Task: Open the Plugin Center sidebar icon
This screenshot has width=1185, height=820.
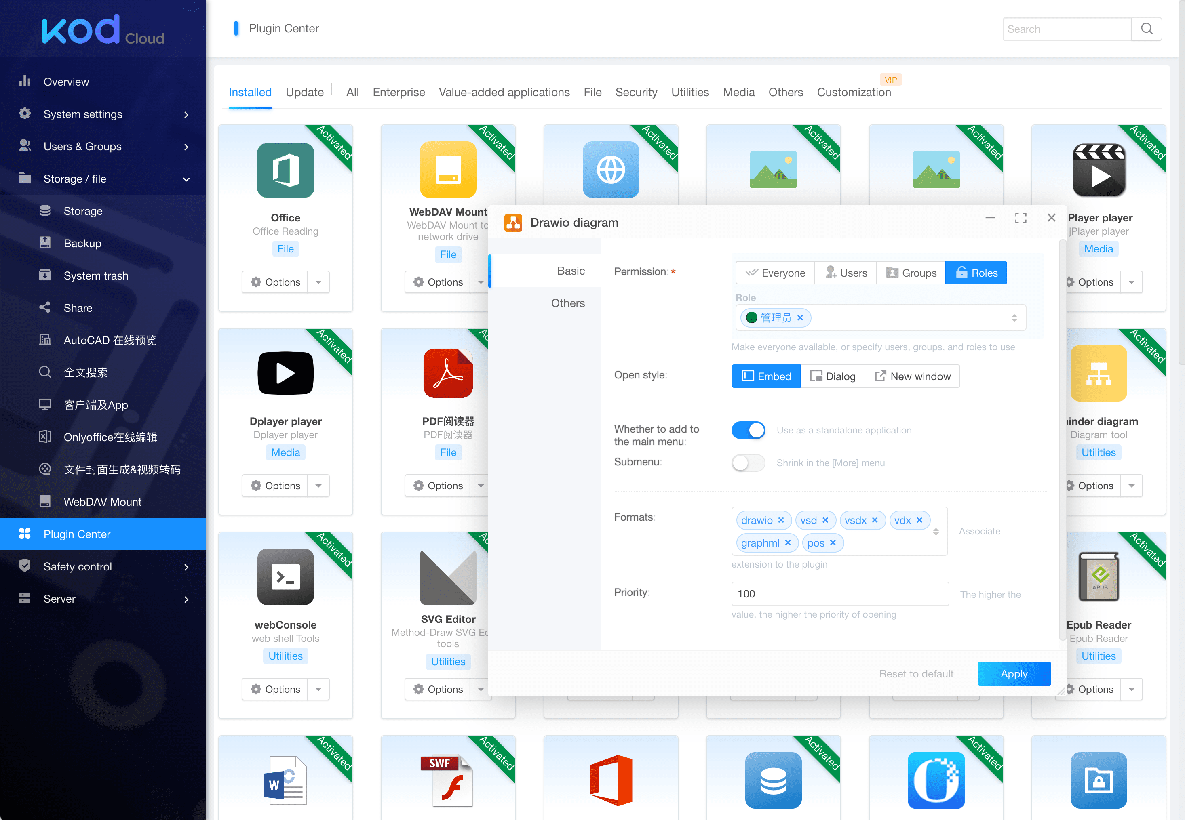Action: point(25,534)
